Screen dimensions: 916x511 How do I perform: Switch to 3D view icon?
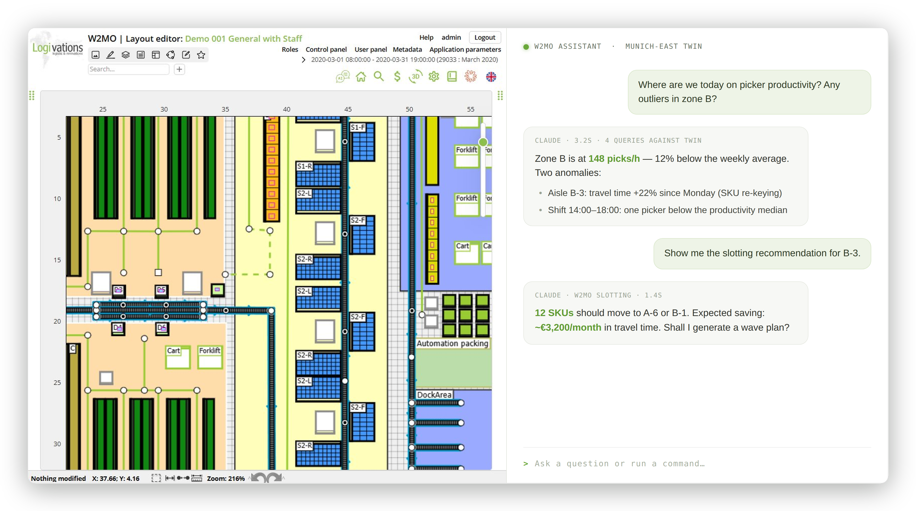(415, 76)
